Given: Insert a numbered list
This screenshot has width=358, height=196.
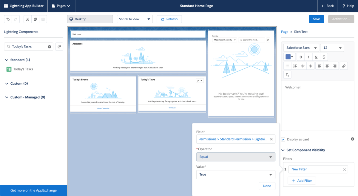Looking at the screenshot, I should tap(295, 66).
